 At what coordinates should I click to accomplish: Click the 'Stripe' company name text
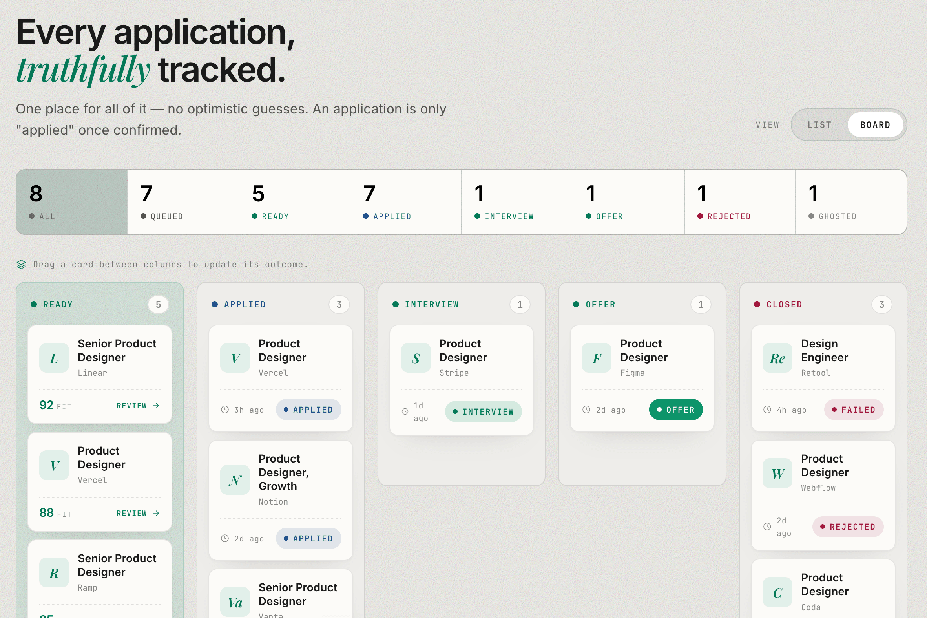[x=454, y=373]
